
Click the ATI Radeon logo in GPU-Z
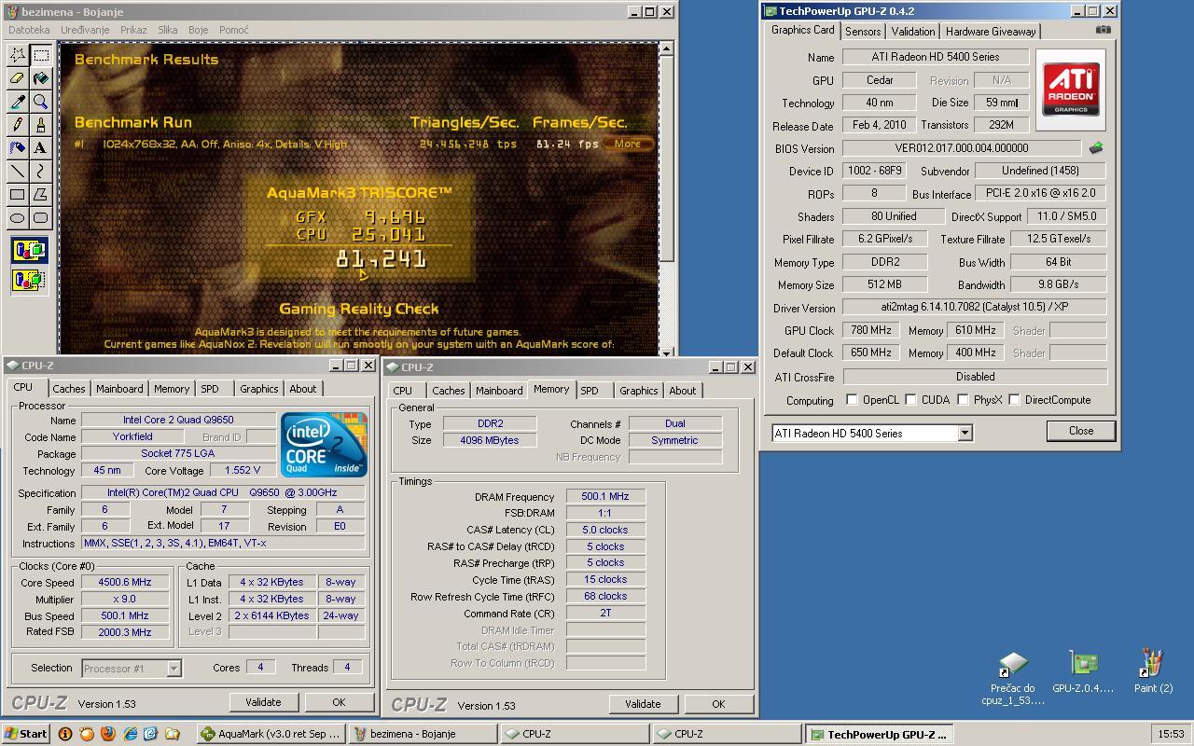click(x=1070, y=89)
